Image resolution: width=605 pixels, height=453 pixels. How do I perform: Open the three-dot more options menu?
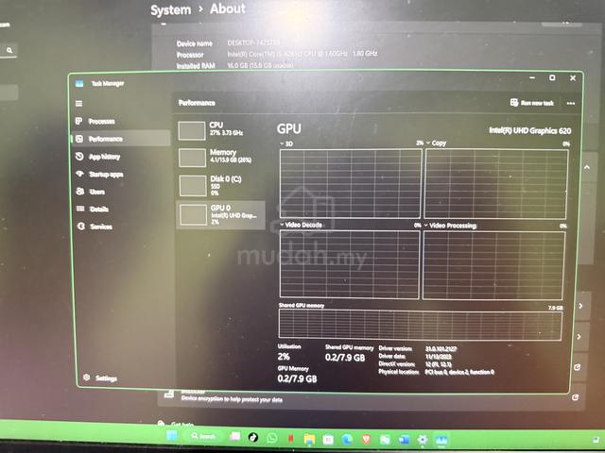tap(571, 103)
